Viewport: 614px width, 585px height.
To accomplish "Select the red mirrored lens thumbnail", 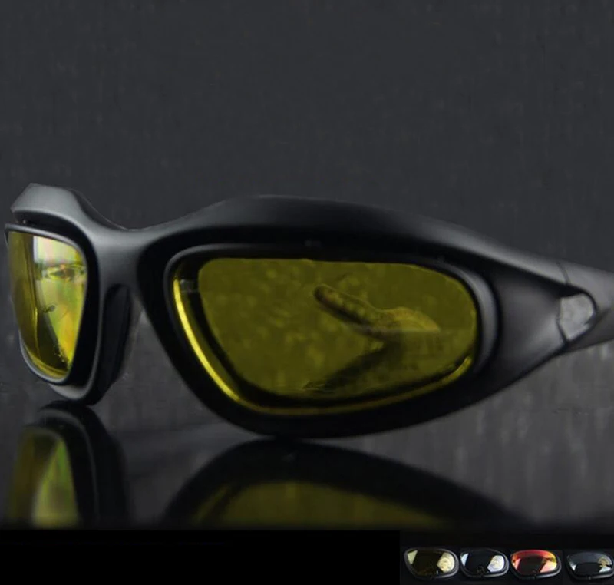I will [x=535, y=563].
